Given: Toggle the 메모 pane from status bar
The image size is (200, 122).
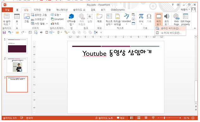Looking at the screenshot, I should coord(121,118).
